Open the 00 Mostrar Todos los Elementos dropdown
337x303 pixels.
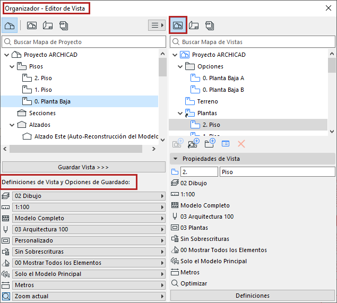point(89,263)
